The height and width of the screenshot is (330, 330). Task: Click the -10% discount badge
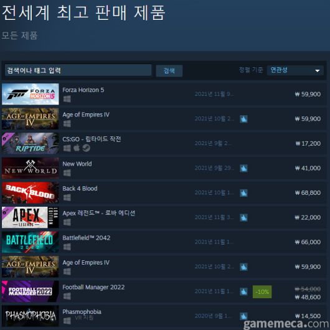pyautogui.click(x=262, y=292)
